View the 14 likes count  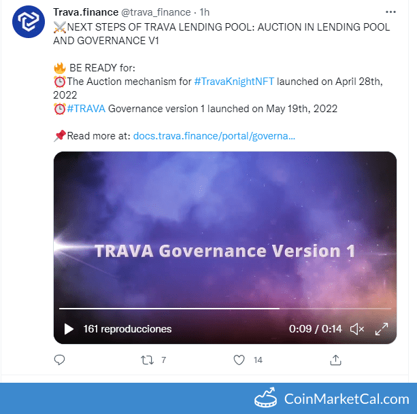pos(258,360)
